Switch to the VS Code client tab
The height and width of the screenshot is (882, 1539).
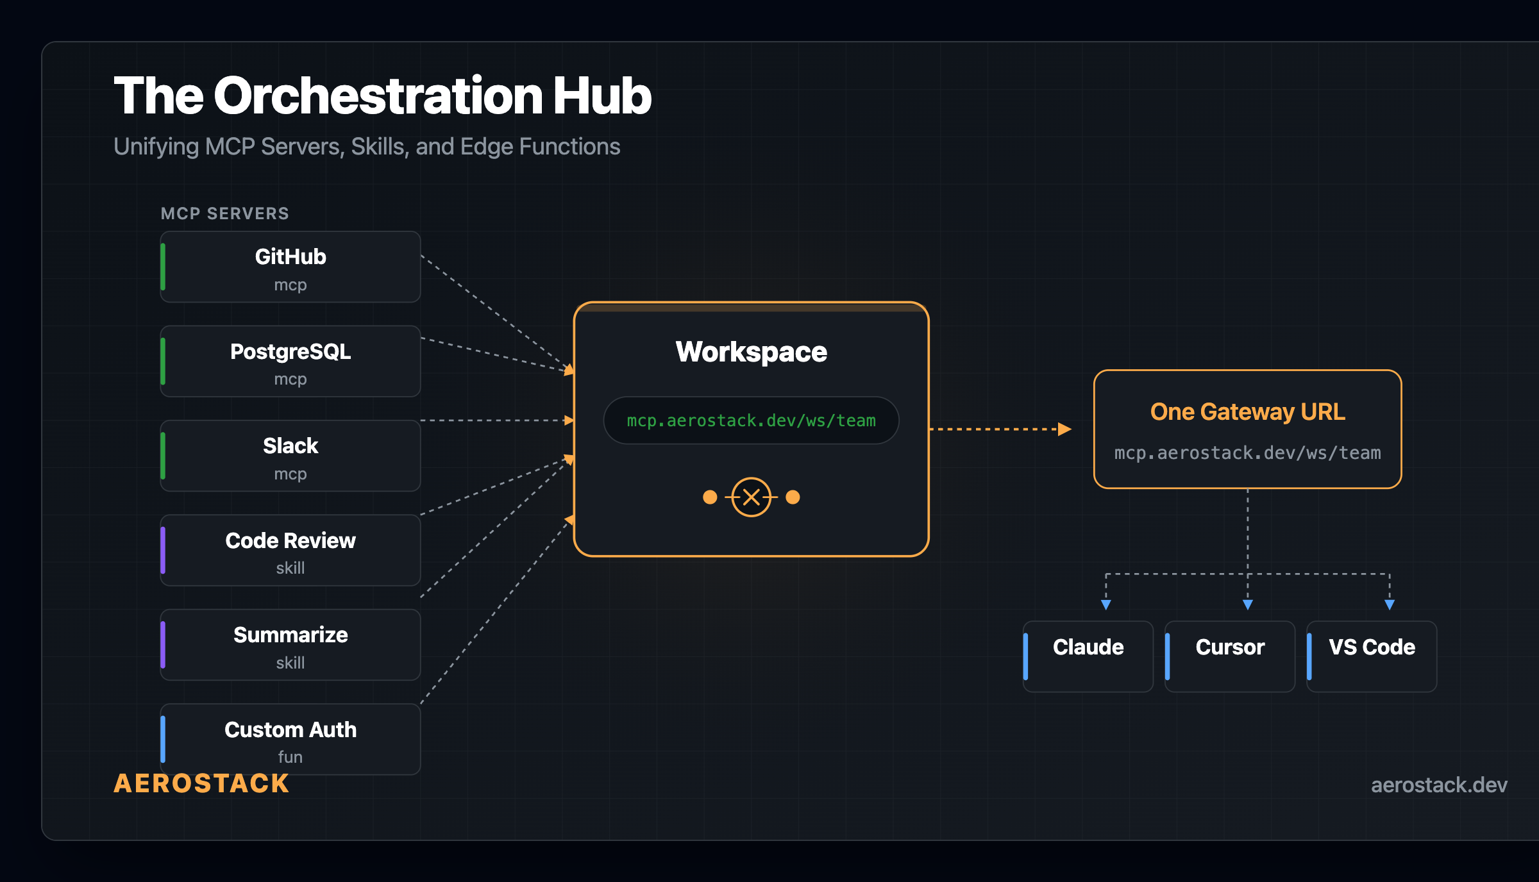[x=1371, y=656]
